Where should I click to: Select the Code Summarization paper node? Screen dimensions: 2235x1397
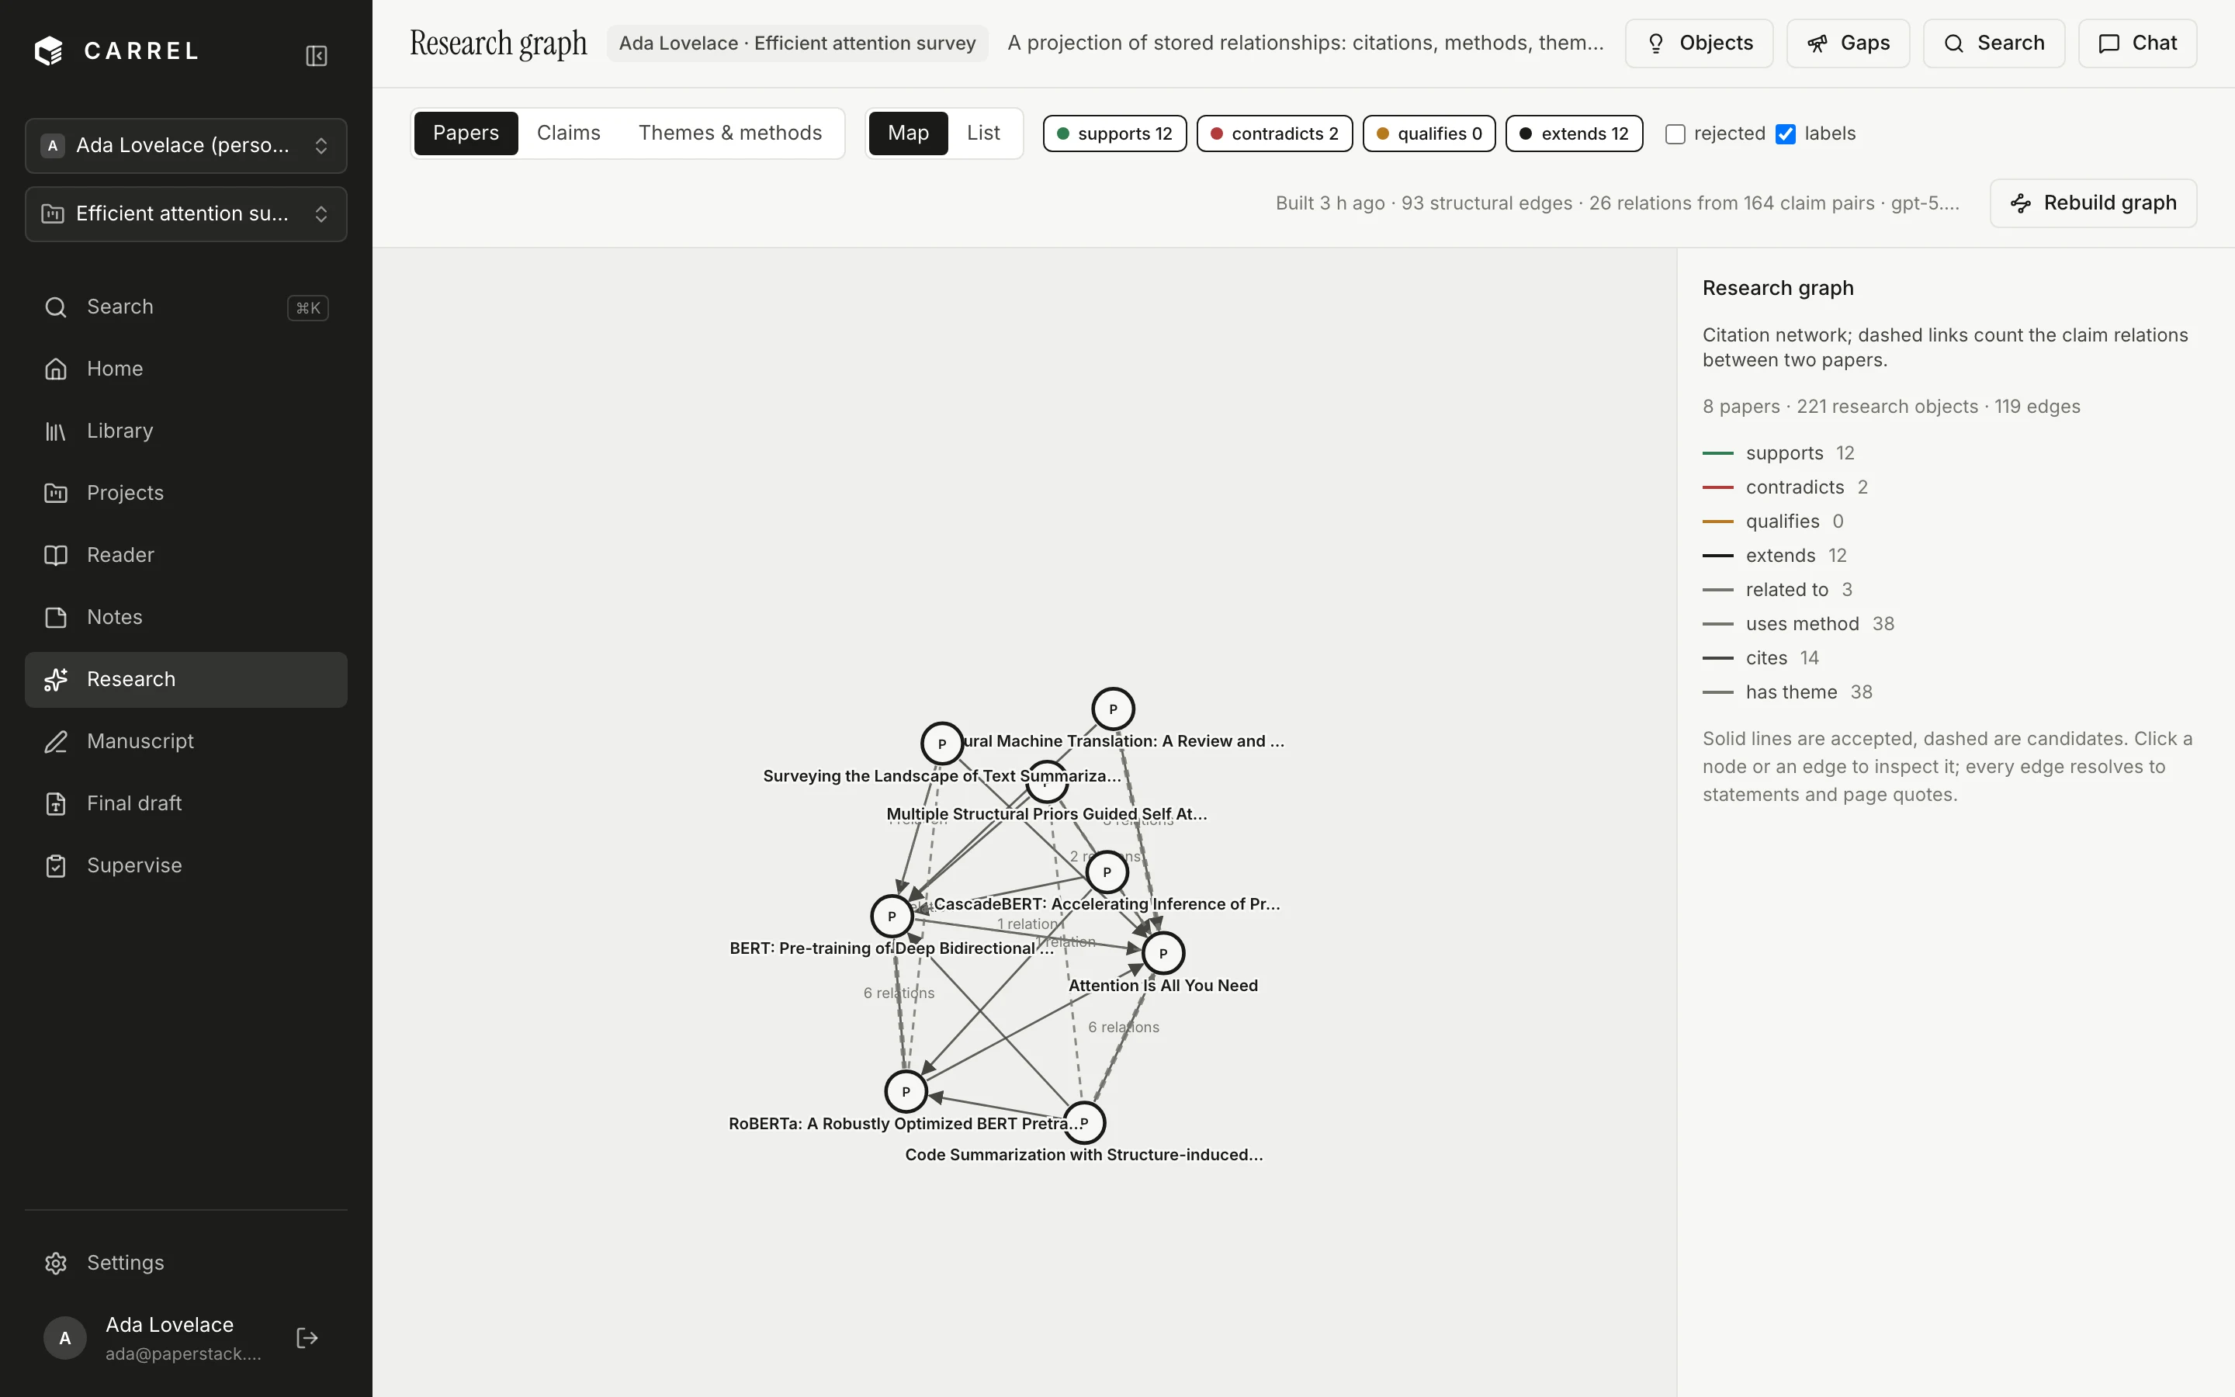click(x=1083, y=1122)
